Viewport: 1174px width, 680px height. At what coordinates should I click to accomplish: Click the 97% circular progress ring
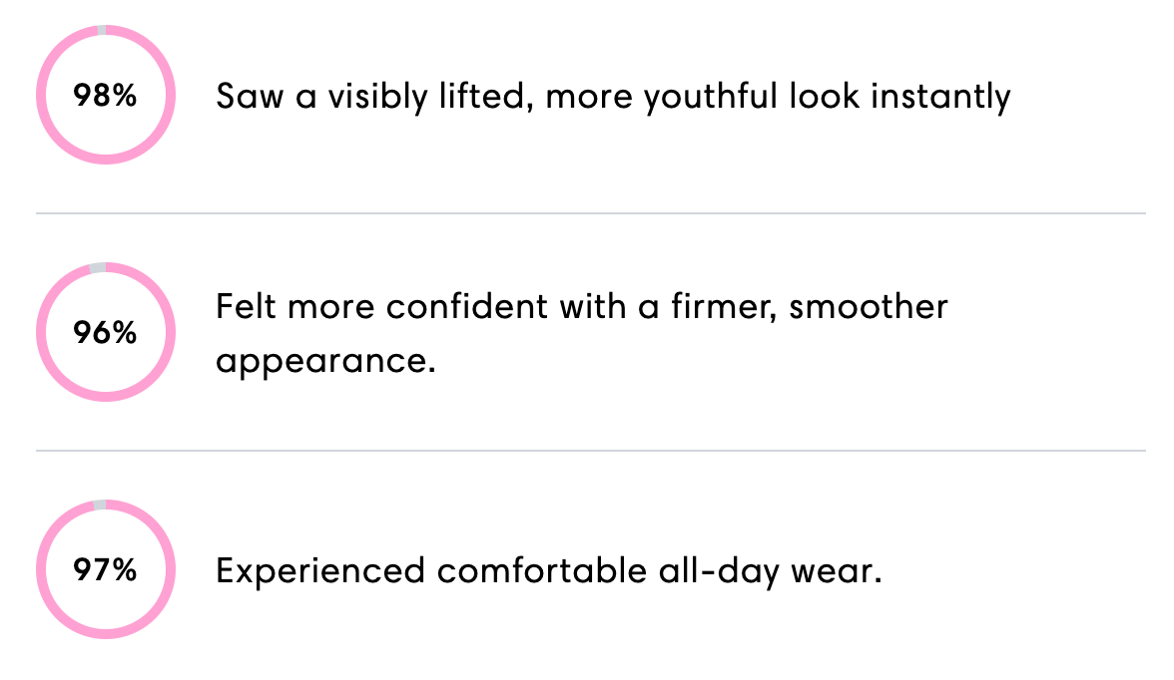(106, 569)
